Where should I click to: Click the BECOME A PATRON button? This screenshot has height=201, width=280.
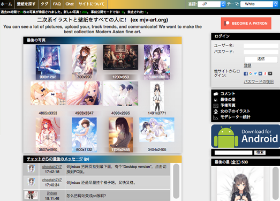246,23
